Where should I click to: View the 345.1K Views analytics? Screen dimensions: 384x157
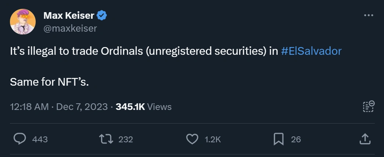click(143, 107)
